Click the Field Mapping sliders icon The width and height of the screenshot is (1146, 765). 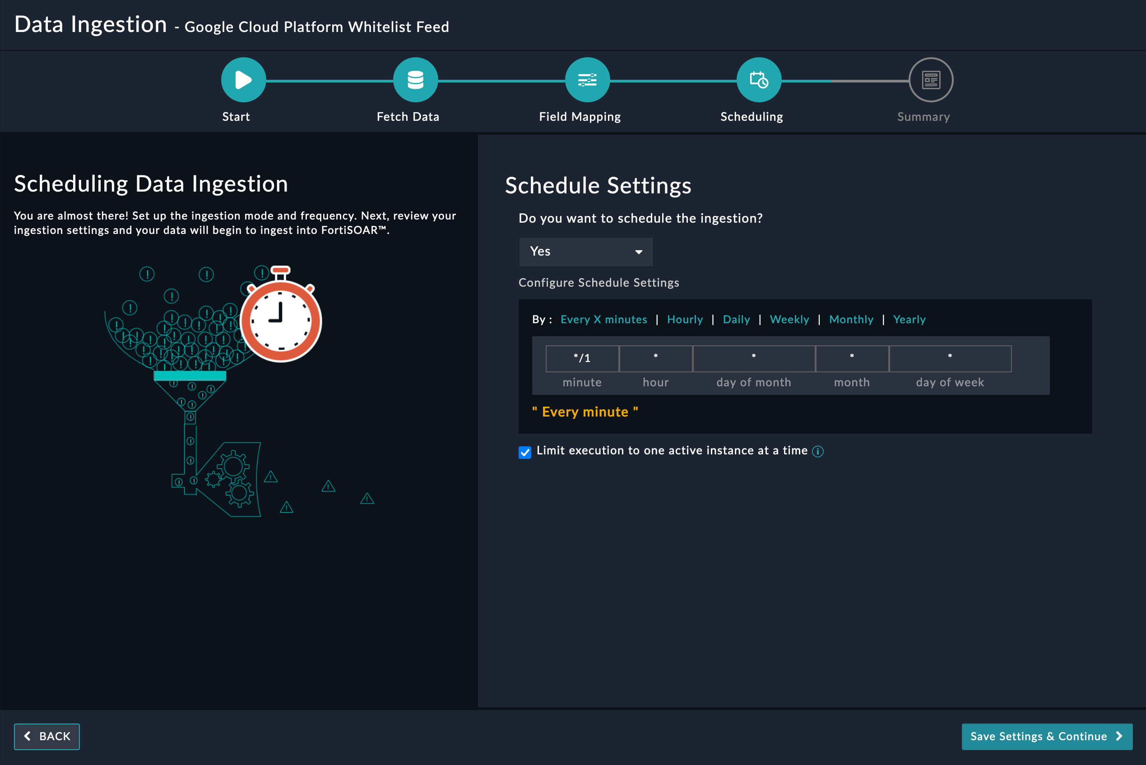coord(587,79)
